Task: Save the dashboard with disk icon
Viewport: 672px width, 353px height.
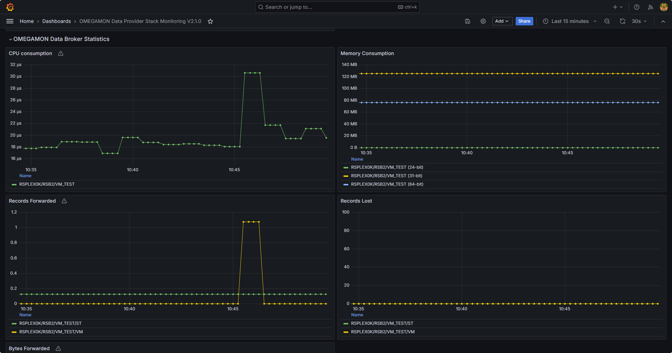Action: click(x=468, y=21)
